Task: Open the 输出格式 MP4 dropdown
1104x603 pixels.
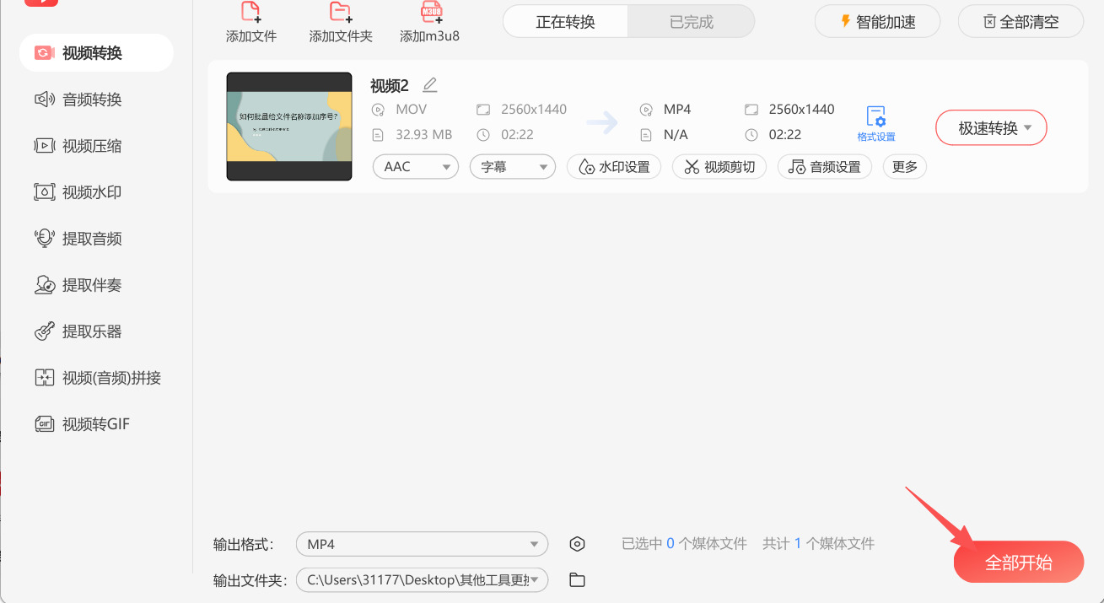Action: coord(421,544)
